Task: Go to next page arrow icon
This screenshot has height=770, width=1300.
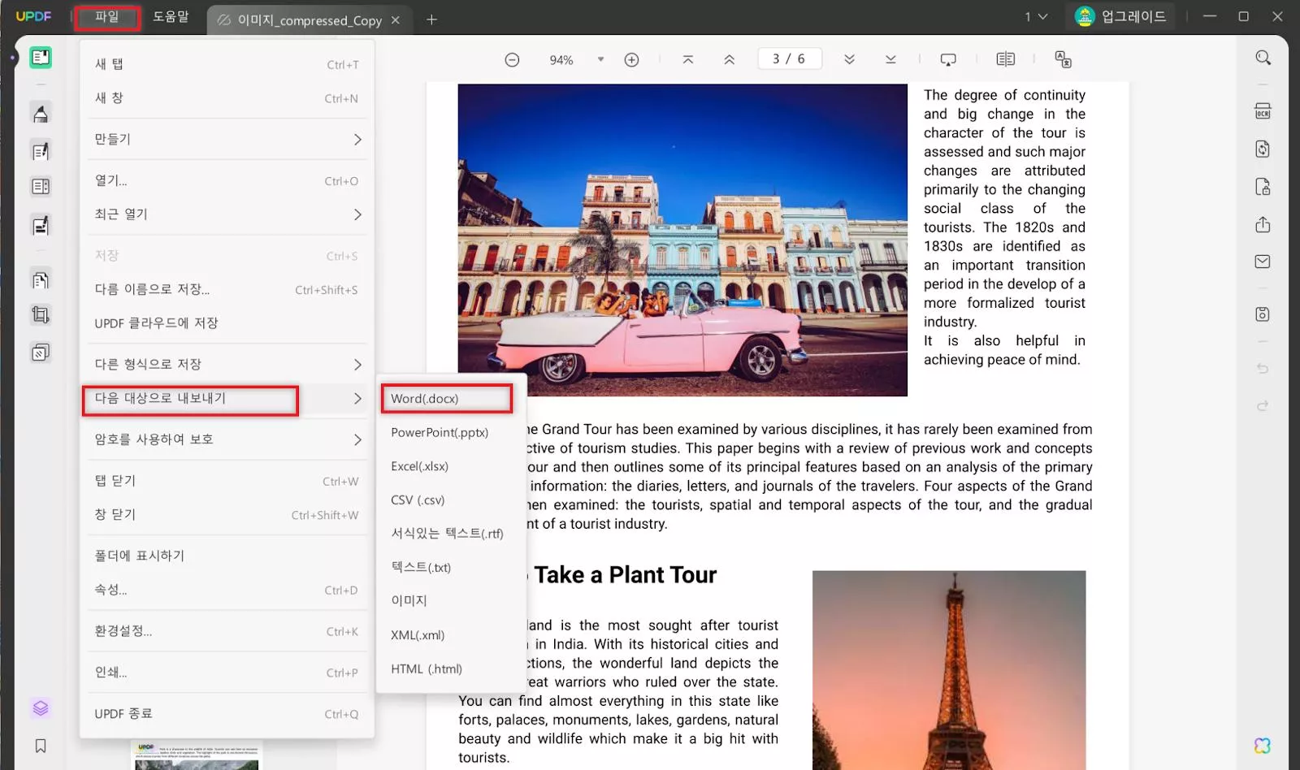Action: click(849, 60)
